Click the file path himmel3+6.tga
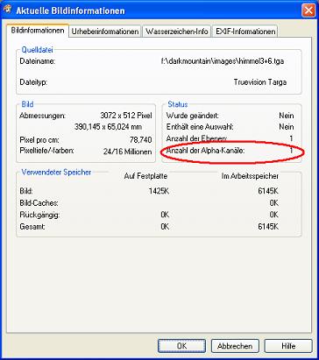Screen dimensions: 319x360 [223, 61]
